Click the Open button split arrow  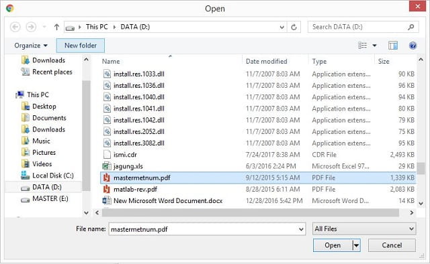pos(356,245)
